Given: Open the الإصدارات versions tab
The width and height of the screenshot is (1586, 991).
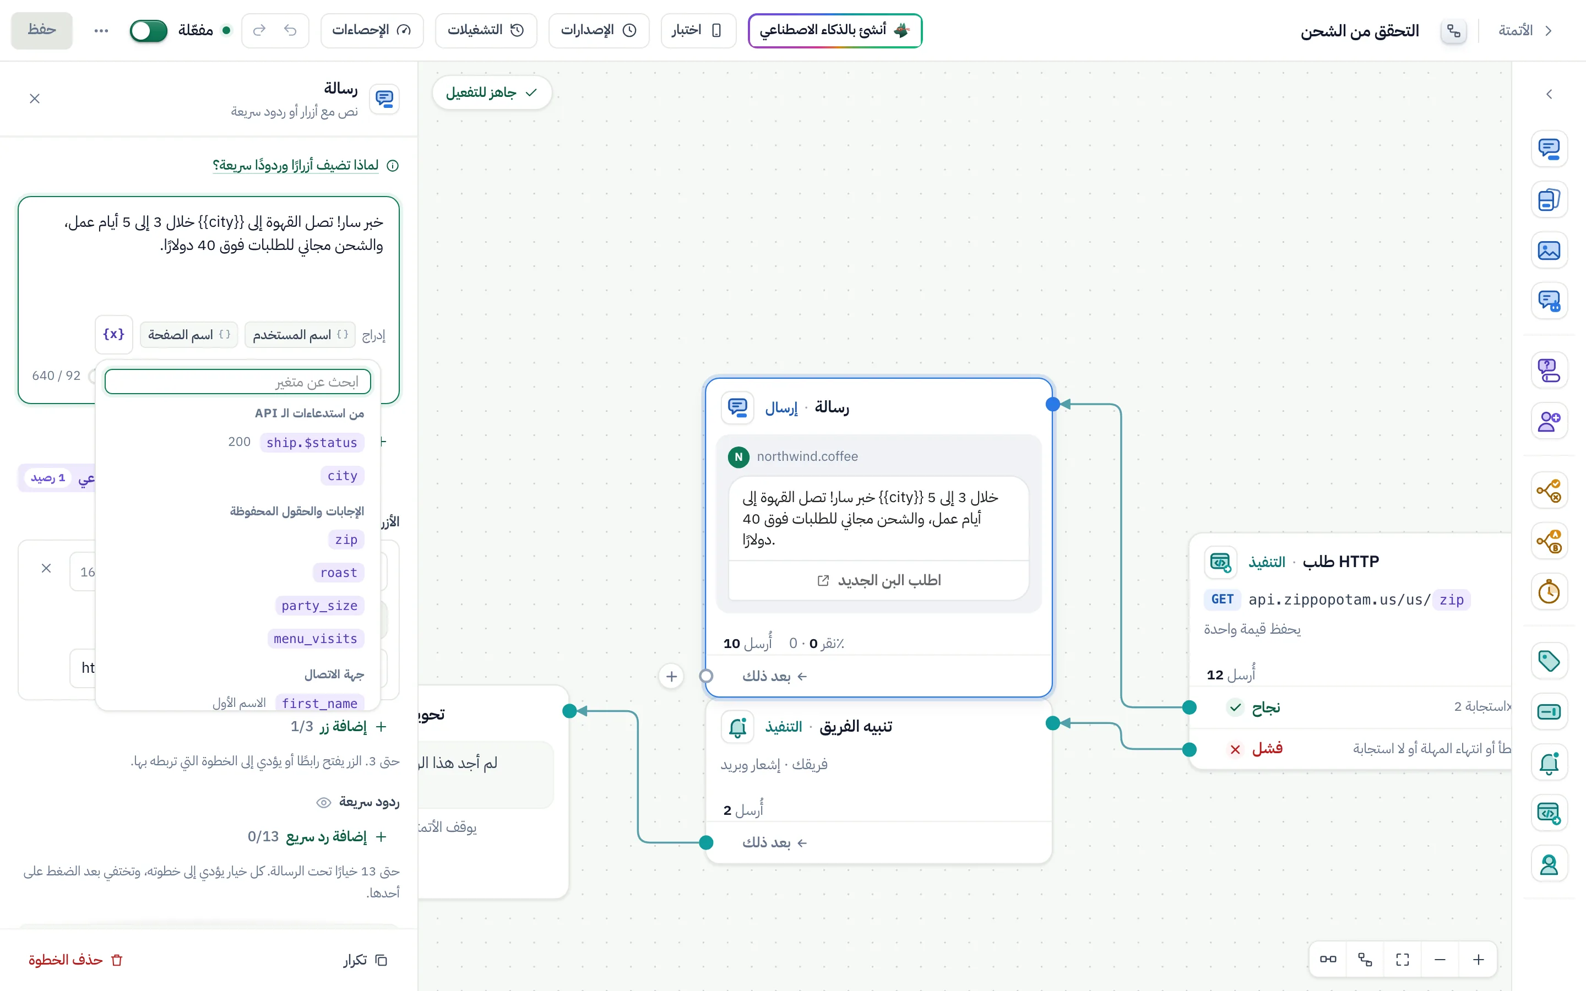Looking at the screenshot, I should click(599, 30).
